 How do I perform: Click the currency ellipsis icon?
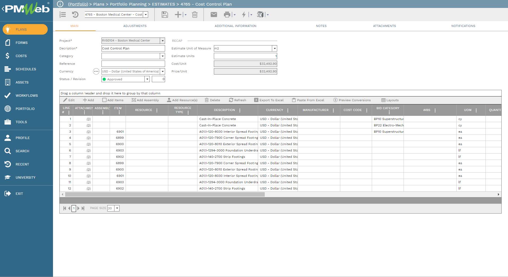[x=96, y=71]
